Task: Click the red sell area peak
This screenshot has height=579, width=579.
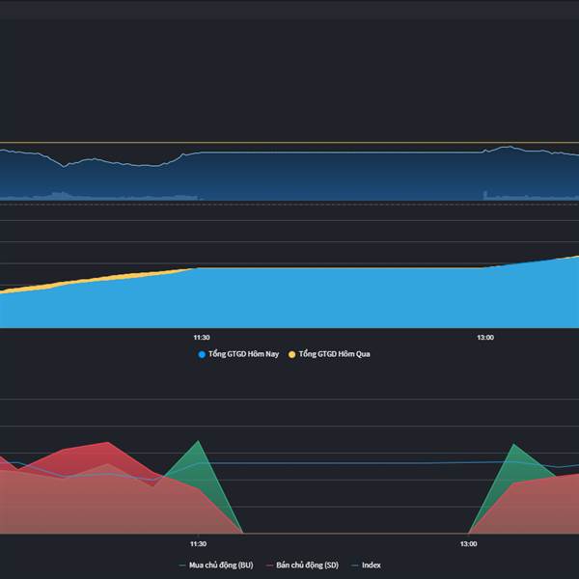Action: (x=107, y=443)
